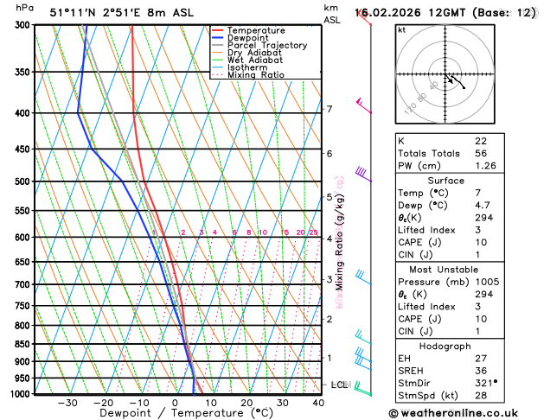
Task: Click the Parcel Trajectory legend entry
Action: pyautogui.click(x=259, y=46)
